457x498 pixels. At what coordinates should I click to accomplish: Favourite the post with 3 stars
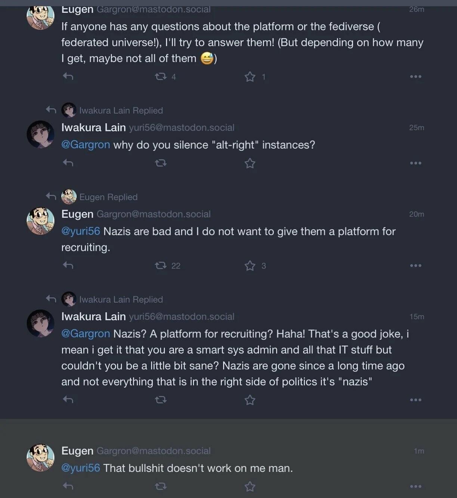coord(250,266)
